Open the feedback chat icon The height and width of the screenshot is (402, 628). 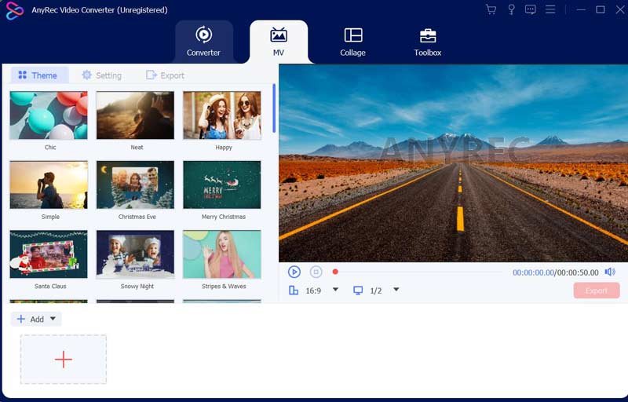pos(531,9)
